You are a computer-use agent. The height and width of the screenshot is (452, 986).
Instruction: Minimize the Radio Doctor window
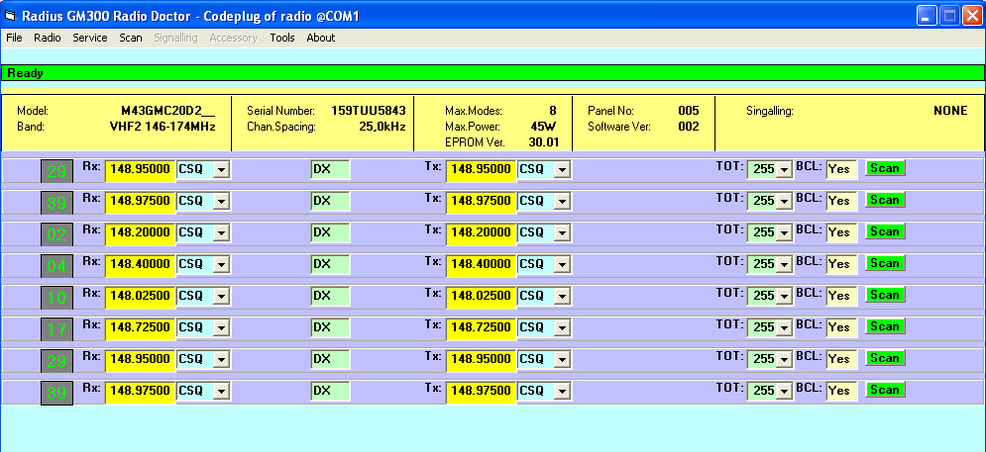pos(927,16)
